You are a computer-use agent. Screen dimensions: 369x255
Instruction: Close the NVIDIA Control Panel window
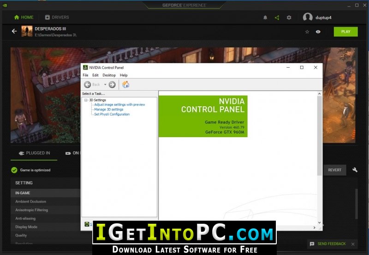(x=315, y=68)
